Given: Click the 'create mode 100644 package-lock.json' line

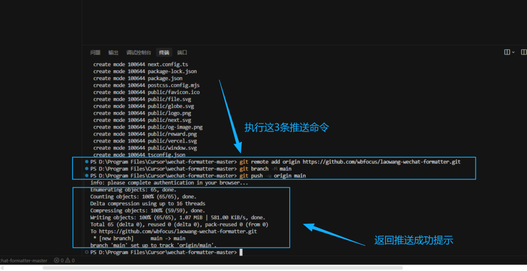Looking at the screenshot, I should pos(145,71).
